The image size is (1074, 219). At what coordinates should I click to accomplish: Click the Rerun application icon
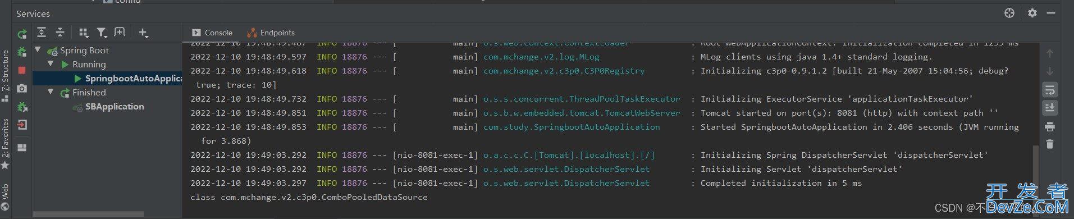click(22, 34)
